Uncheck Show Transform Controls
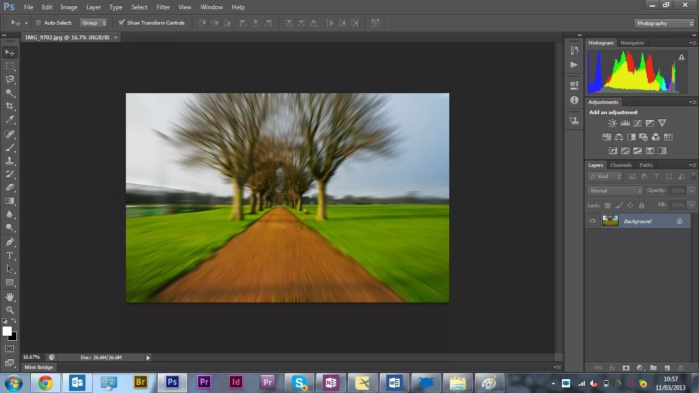 [x=122, y=23]
